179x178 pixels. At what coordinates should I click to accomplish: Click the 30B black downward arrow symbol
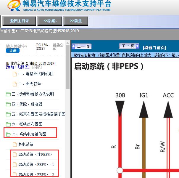coord(120,108)
